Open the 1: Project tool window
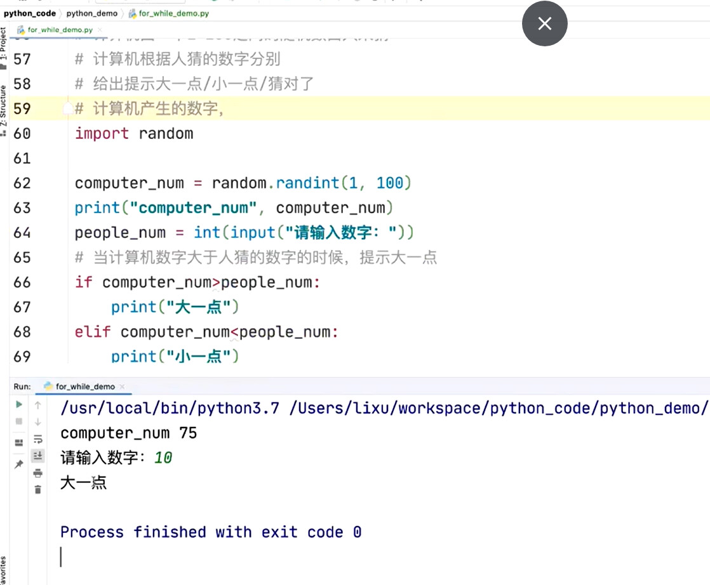 coord(4,48)
